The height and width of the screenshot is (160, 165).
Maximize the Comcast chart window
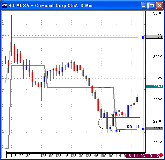tap(152, 5)
